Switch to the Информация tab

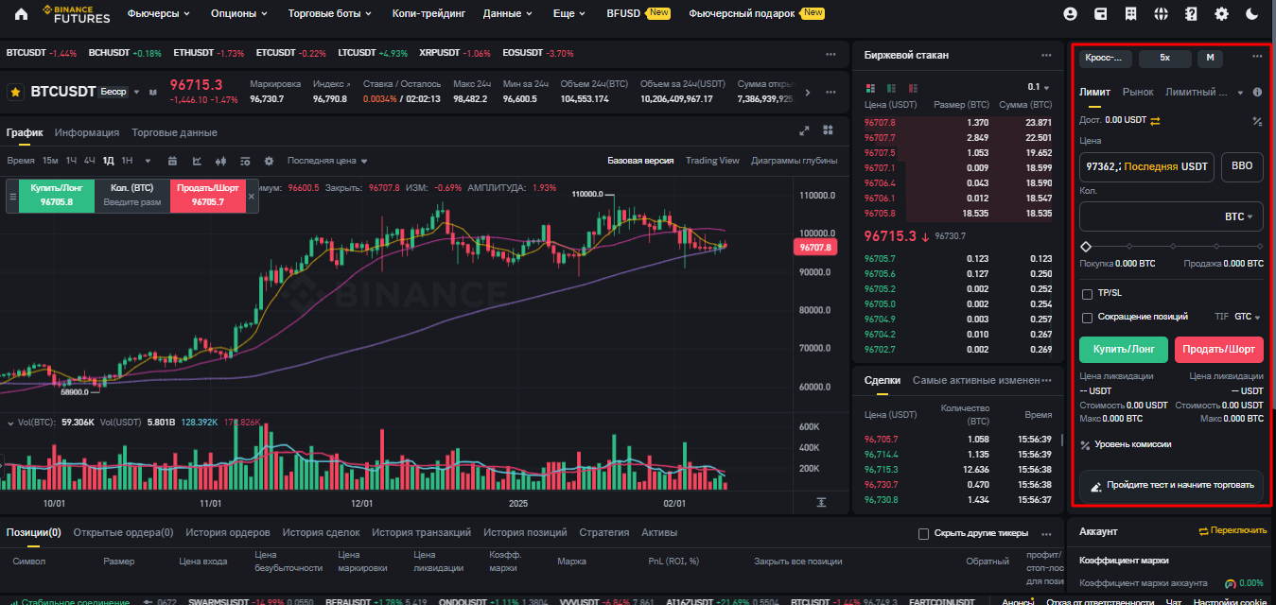pyautogui.click(x=86, y=132)
